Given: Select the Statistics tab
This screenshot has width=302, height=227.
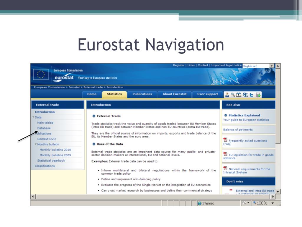Looking at the screenshot, I should [114, 94].
